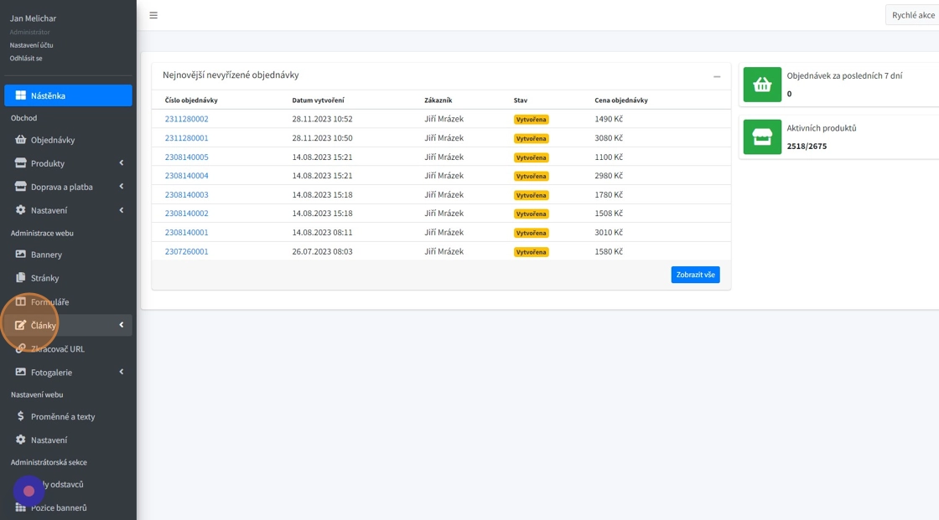This screenshot has height=520, width=939.
Task: Click the store icon beside Produkty
Action: pyautogui.click(x=21, y=163)
